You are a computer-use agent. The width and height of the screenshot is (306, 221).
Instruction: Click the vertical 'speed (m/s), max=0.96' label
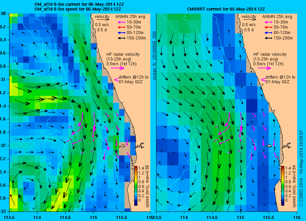tap(147, 186)
